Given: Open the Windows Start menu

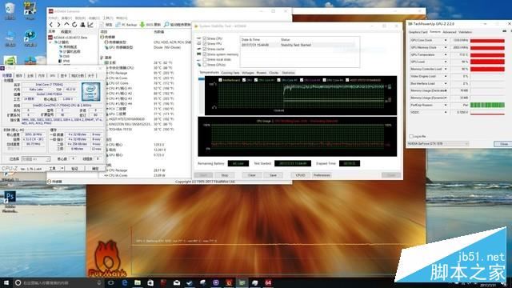Looking at the screenshot, I should tap(6, 282).
